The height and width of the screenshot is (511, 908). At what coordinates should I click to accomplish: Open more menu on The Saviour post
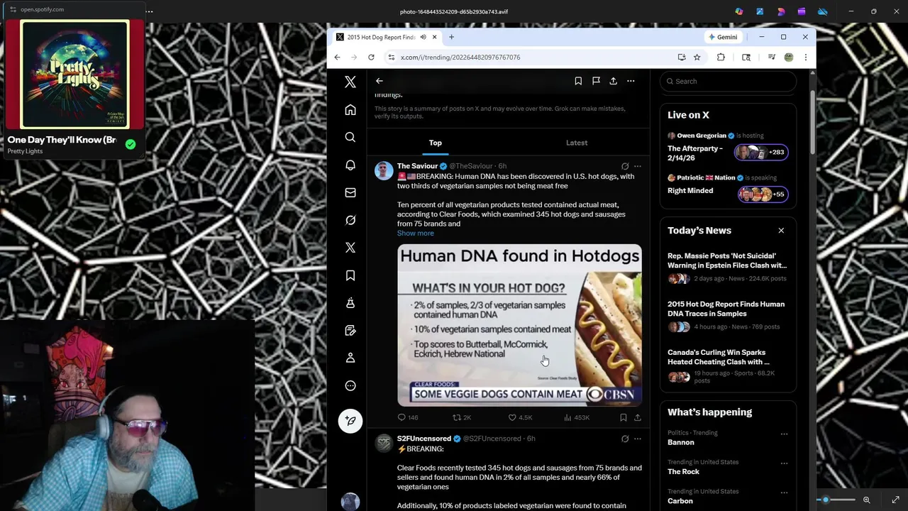(x=638, y=166)
